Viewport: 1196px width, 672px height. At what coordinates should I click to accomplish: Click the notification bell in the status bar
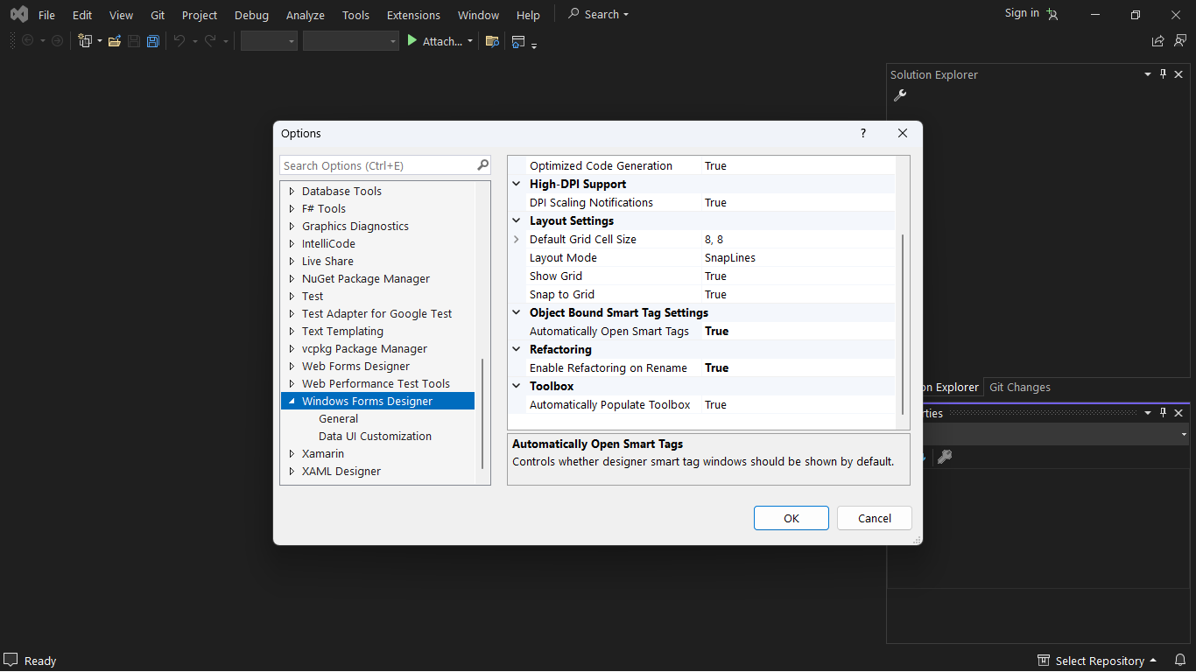pyautogui.click(x=1179, y=660)
